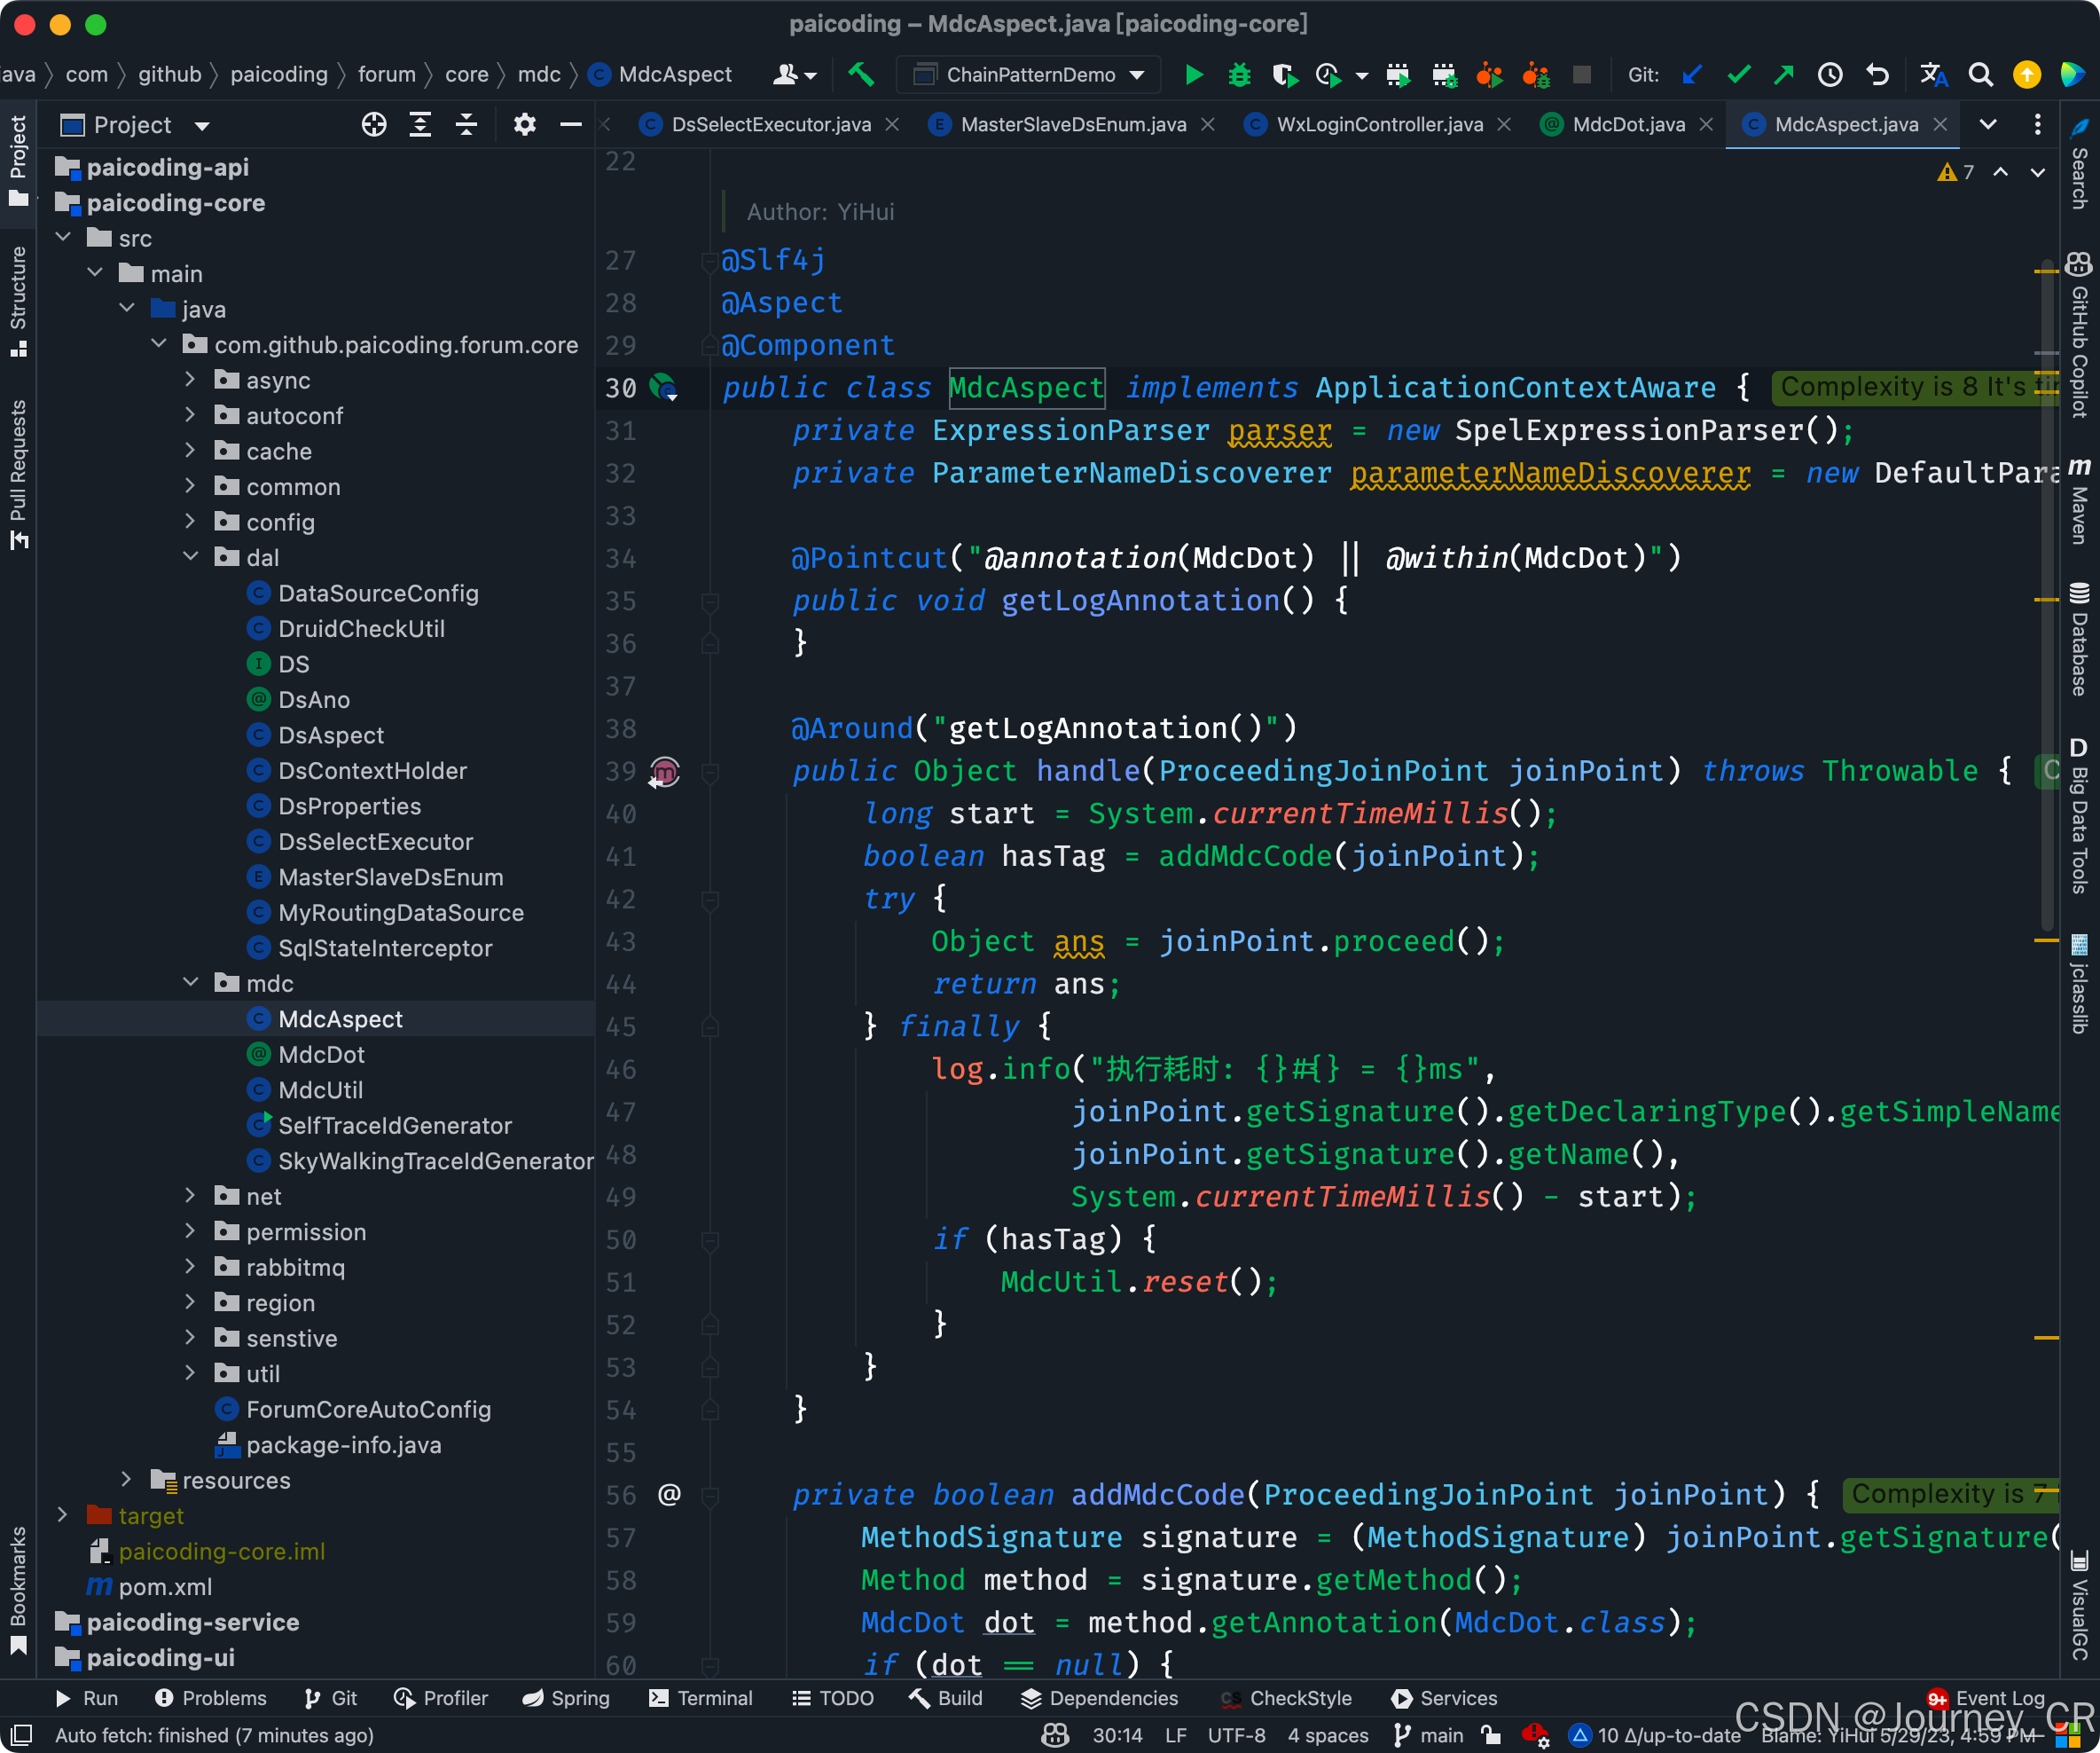This screenshot has height=1753, width=2100.
Task: Click the Expand All icon in Project panel
Action: pos(420,125)
